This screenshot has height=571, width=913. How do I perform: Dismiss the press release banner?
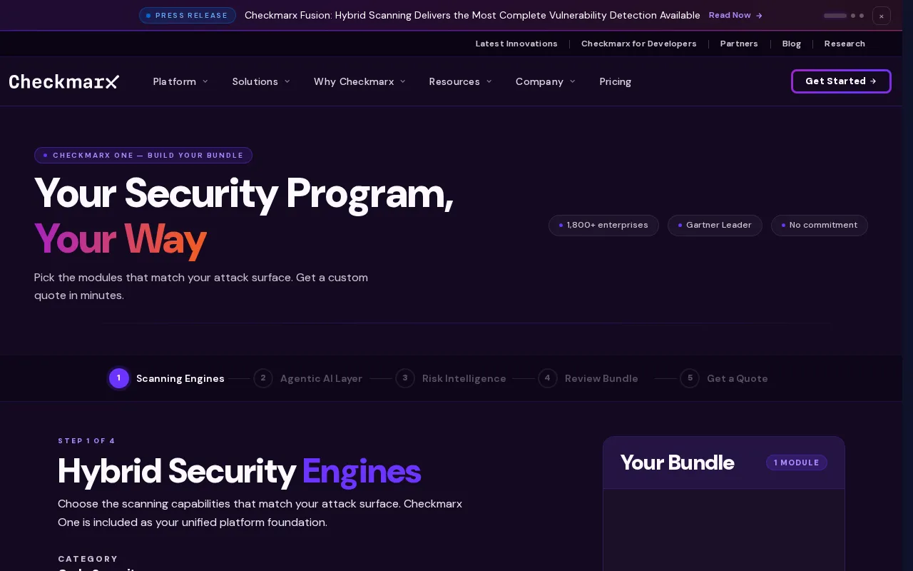(x=881, y=16)
